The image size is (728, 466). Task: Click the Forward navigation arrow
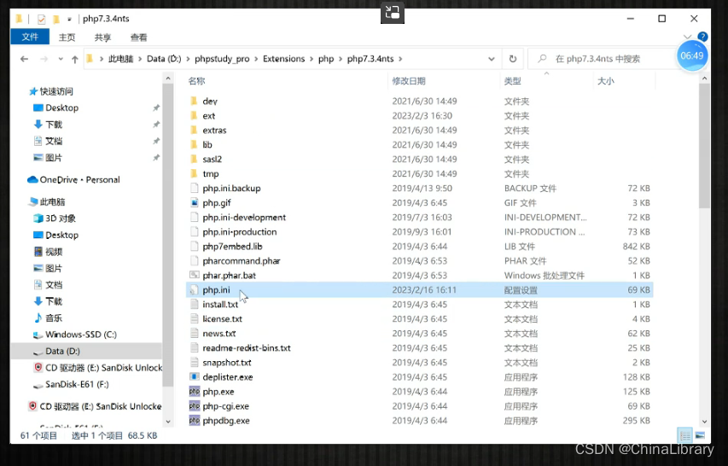pyautogui.click(x=44, y=59)
